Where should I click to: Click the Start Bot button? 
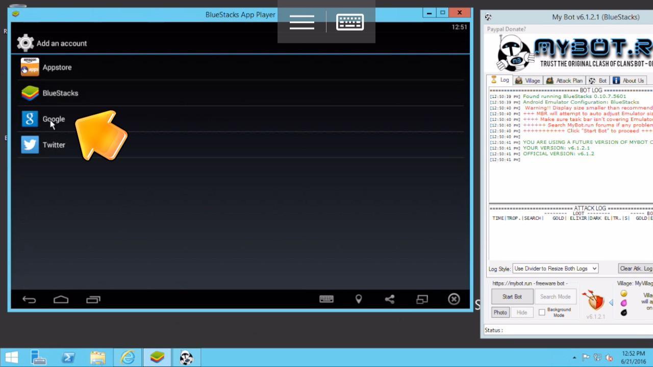[x=512, y=297]
